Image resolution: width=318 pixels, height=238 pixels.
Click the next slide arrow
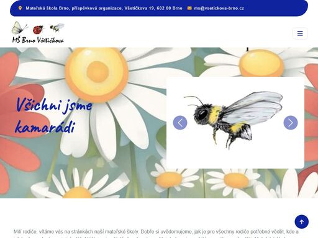coord(291,123)
